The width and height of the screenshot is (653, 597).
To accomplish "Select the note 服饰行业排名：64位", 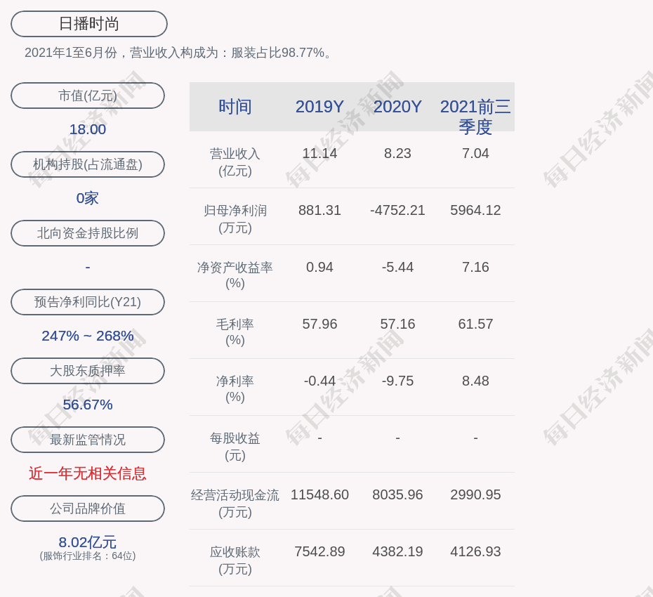I will tap(88, 556).
